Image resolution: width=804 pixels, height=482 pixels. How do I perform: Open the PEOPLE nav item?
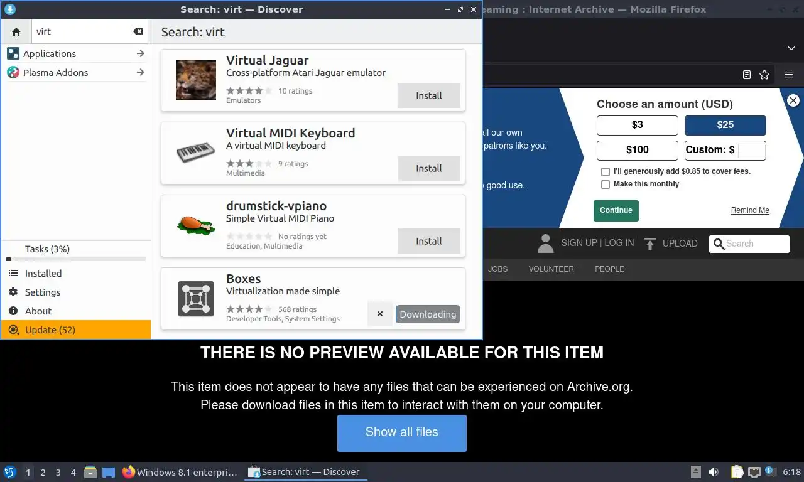point(609,269)
